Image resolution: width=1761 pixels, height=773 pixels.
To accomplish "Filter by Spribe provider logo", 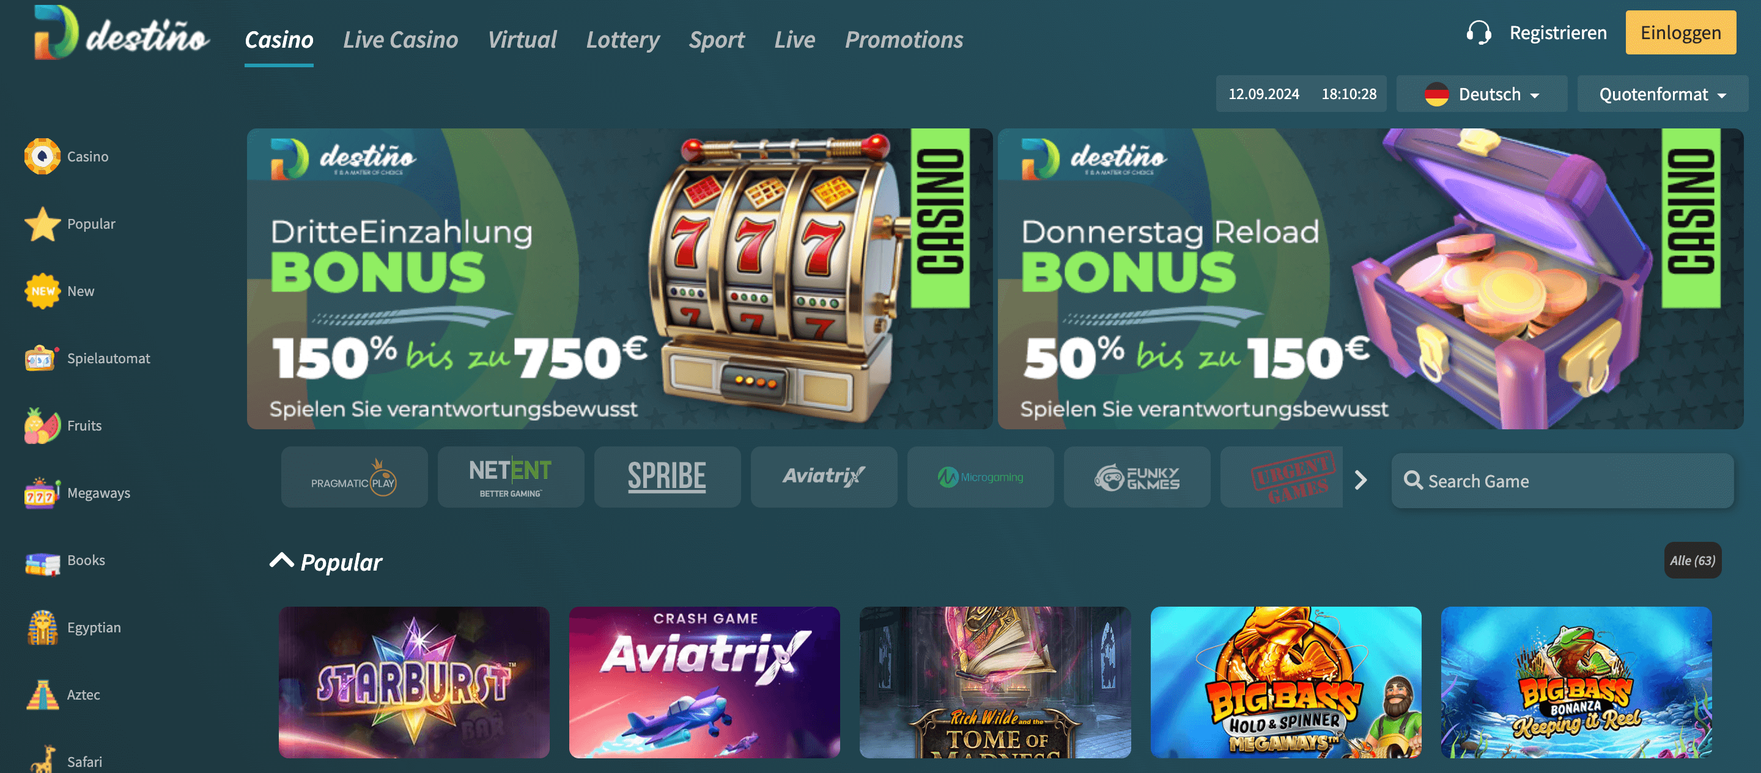I will 666,477.
